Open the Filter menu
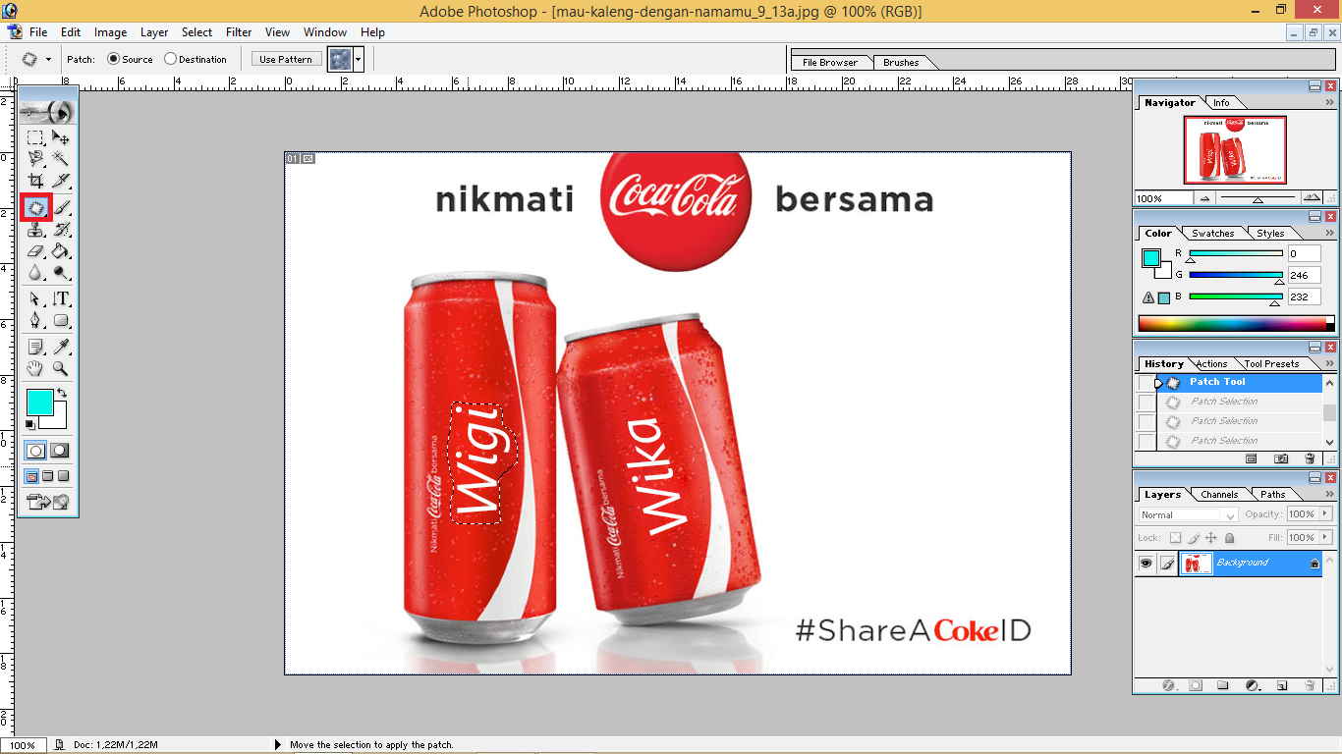This screenshot has width=1342, height=754. click(x=239, y=32)
